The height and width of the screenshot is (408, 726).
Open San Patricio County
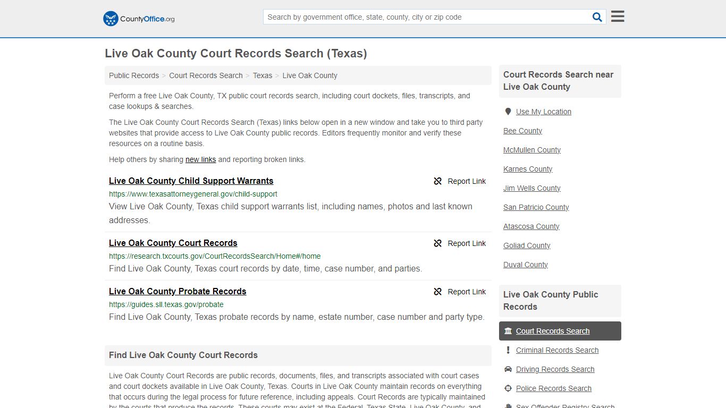click(536, 207)
